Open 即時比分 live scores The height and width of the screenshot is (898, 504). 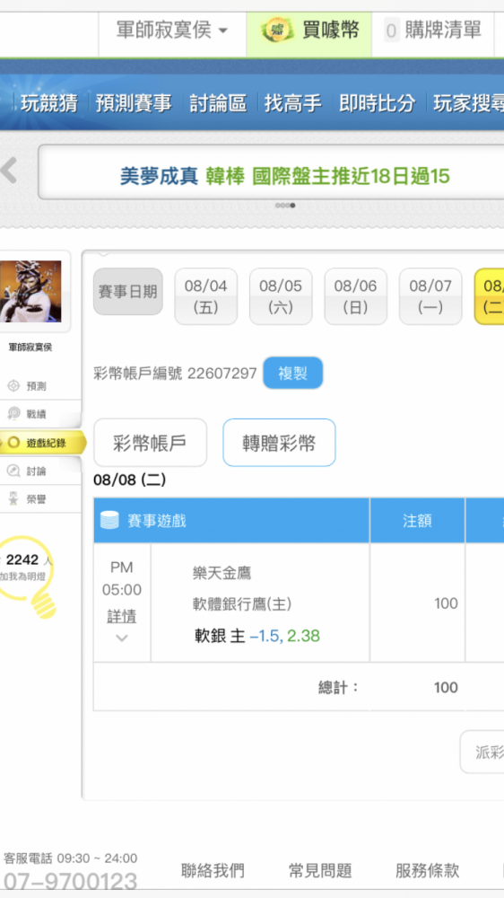[x=377, y=103]
